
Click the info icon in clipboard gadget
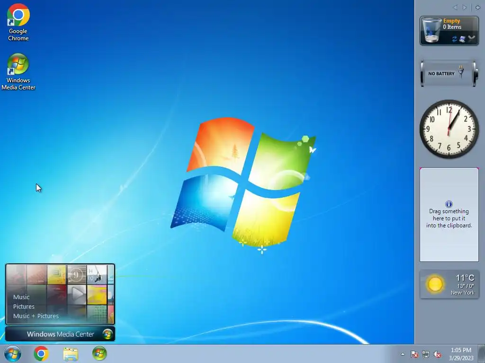point(449,204)
